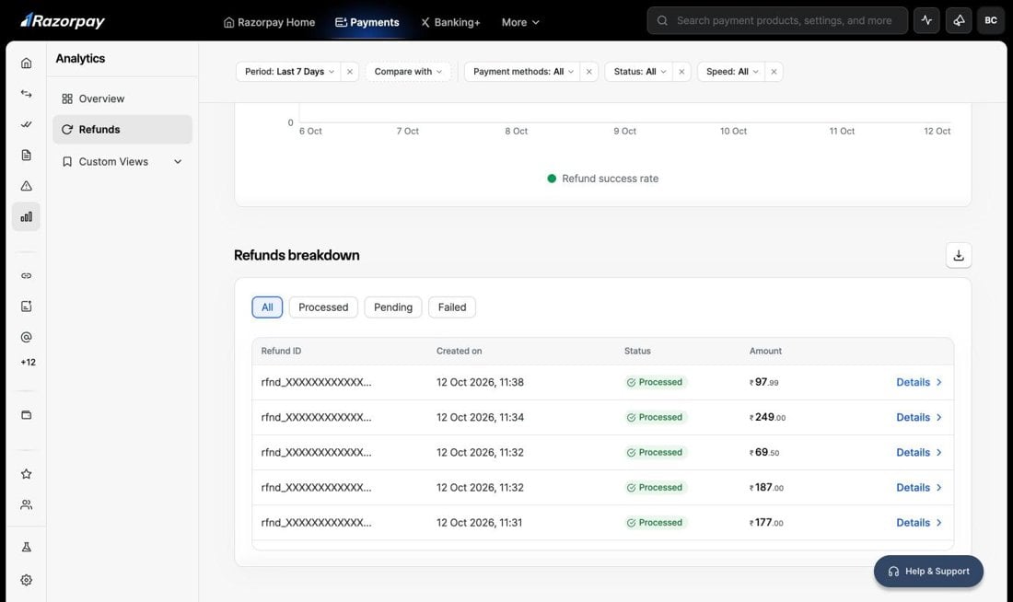The image size is (1013, 602).
Task: Open the Compare with dropdown
Action: 408,72
